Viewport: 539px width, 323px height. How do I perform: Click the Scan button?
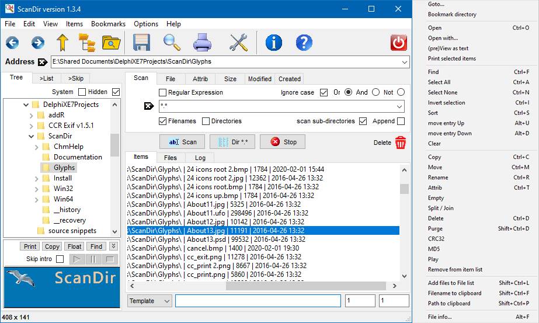pyautogui.click(x=182, y=142)
